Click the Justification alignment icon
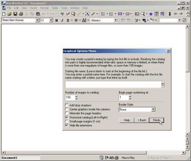This screenshot has height=161, width=191. [76, 20]
